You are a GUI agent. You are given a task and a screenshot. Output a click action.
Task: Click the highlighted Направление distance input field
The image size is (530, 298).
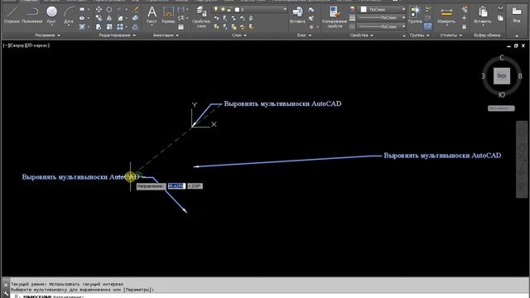click(x=176, y=186)
